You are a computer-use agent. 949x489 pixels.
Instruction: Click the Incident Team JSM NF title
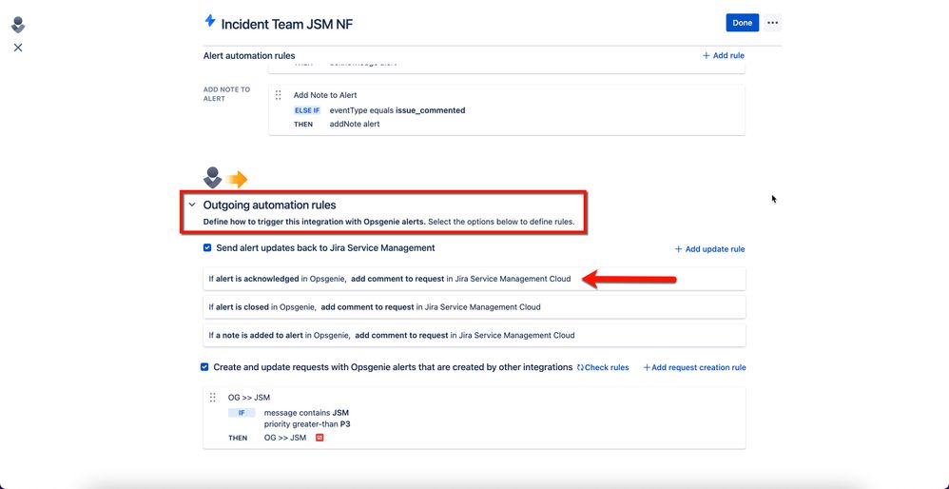click(287, 24)
